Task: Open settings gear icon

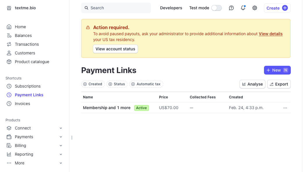Action: [255, 8]
